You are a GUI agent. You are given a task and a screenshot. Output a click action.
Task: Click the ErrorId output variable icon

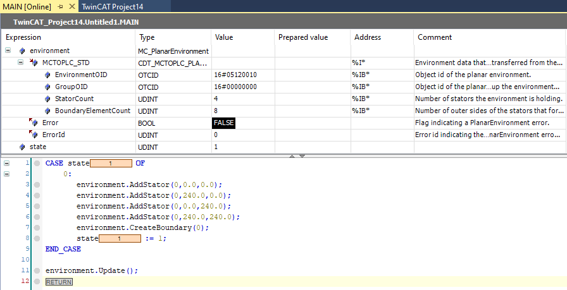(x=34, y=135)
